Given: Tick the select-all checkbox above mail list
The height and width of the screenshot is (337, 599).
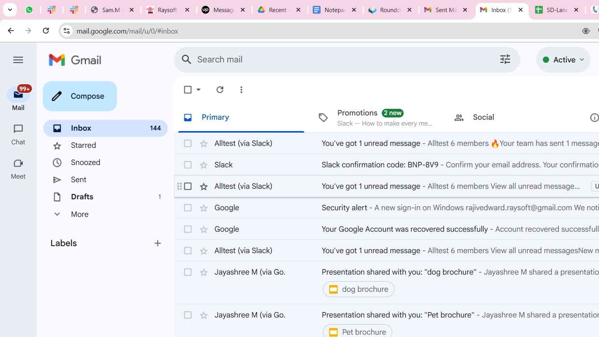Looking at the screenshot, I should 188,90.
